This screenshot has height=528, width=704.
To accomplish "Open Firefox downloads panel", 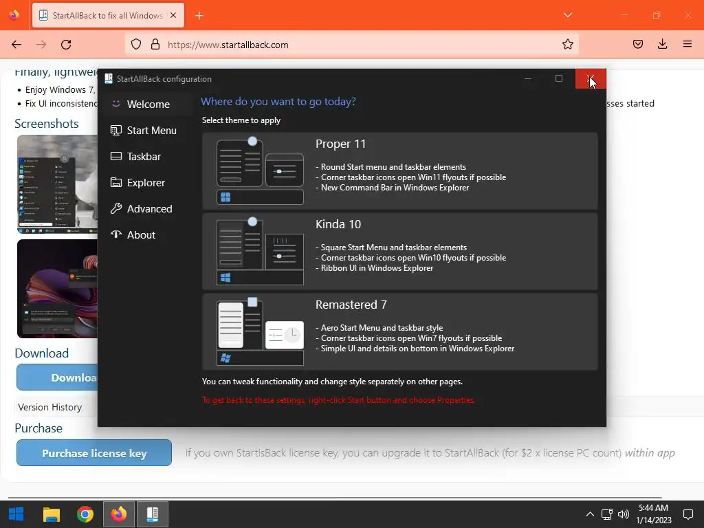I will click(662, 44).
